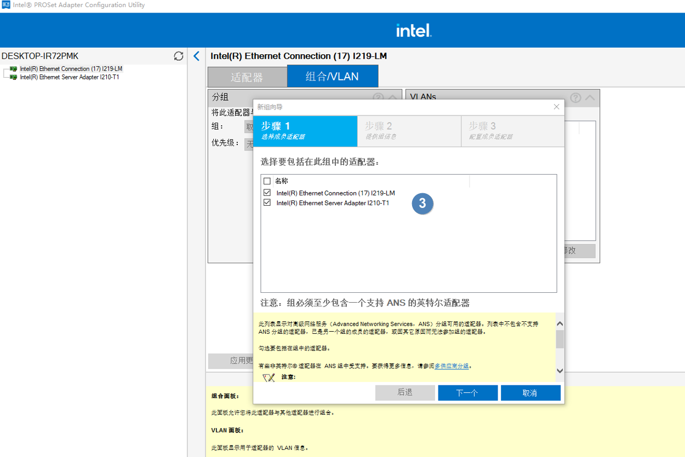Screen dimensions: 685x457
Task: Click the DESKTOP-IR72PMK computer name
Action: point(40,56)
